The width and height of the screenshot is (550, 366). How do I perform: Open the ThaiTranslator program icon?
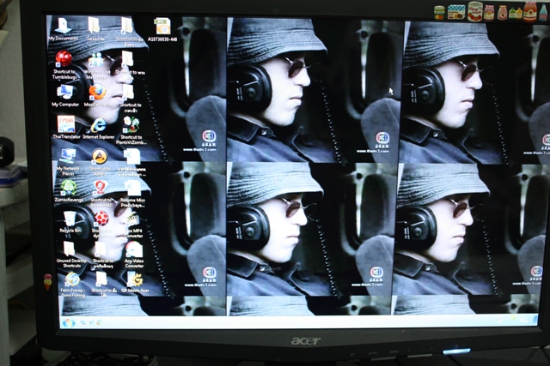tap(66, 128)
